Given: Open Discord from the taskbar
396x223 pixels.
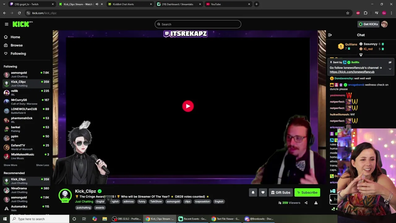Looking at the screenshot, I should [x=259, y=219].
